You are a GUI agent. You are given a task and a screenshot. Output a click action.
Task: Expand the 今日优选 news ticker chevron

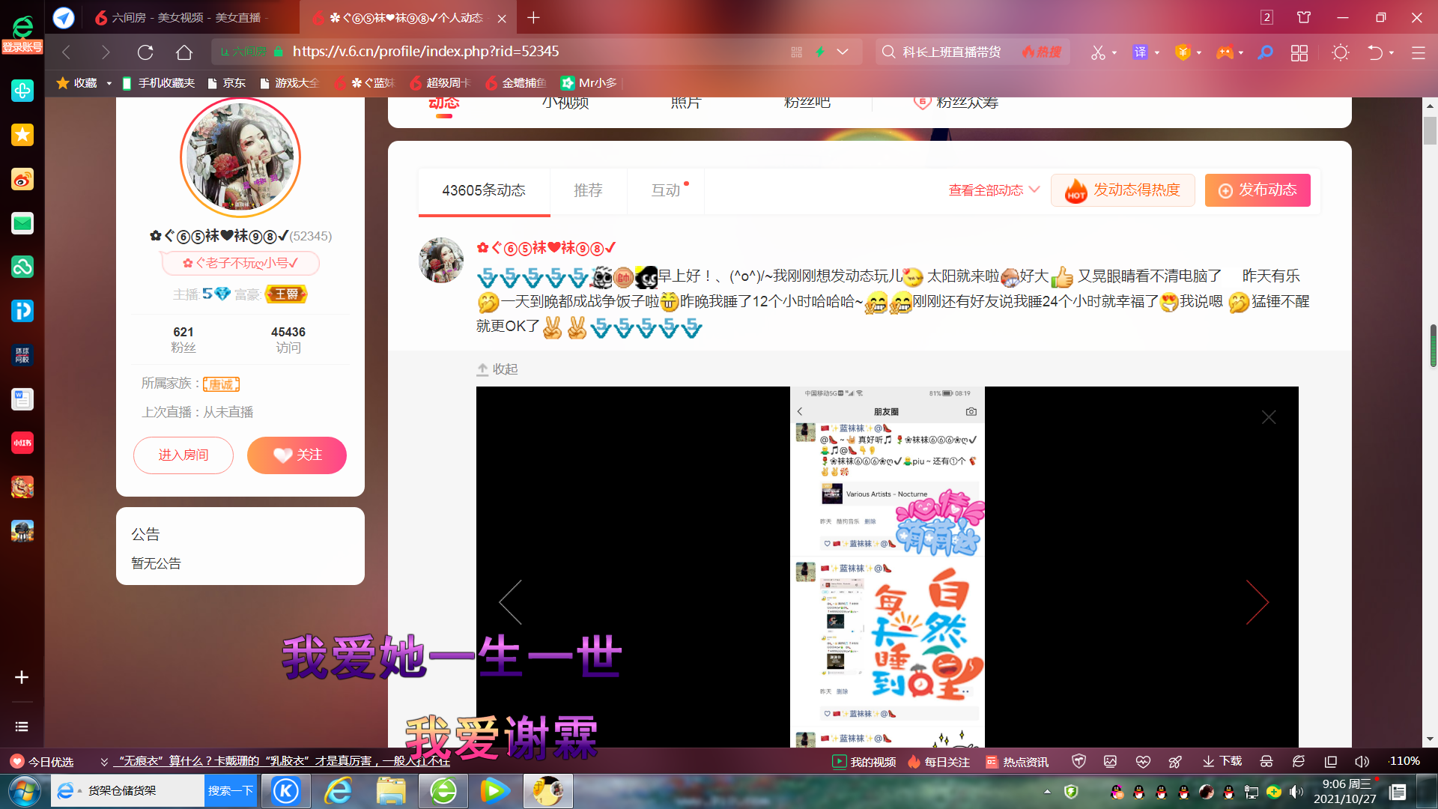(x=104, y=762)
